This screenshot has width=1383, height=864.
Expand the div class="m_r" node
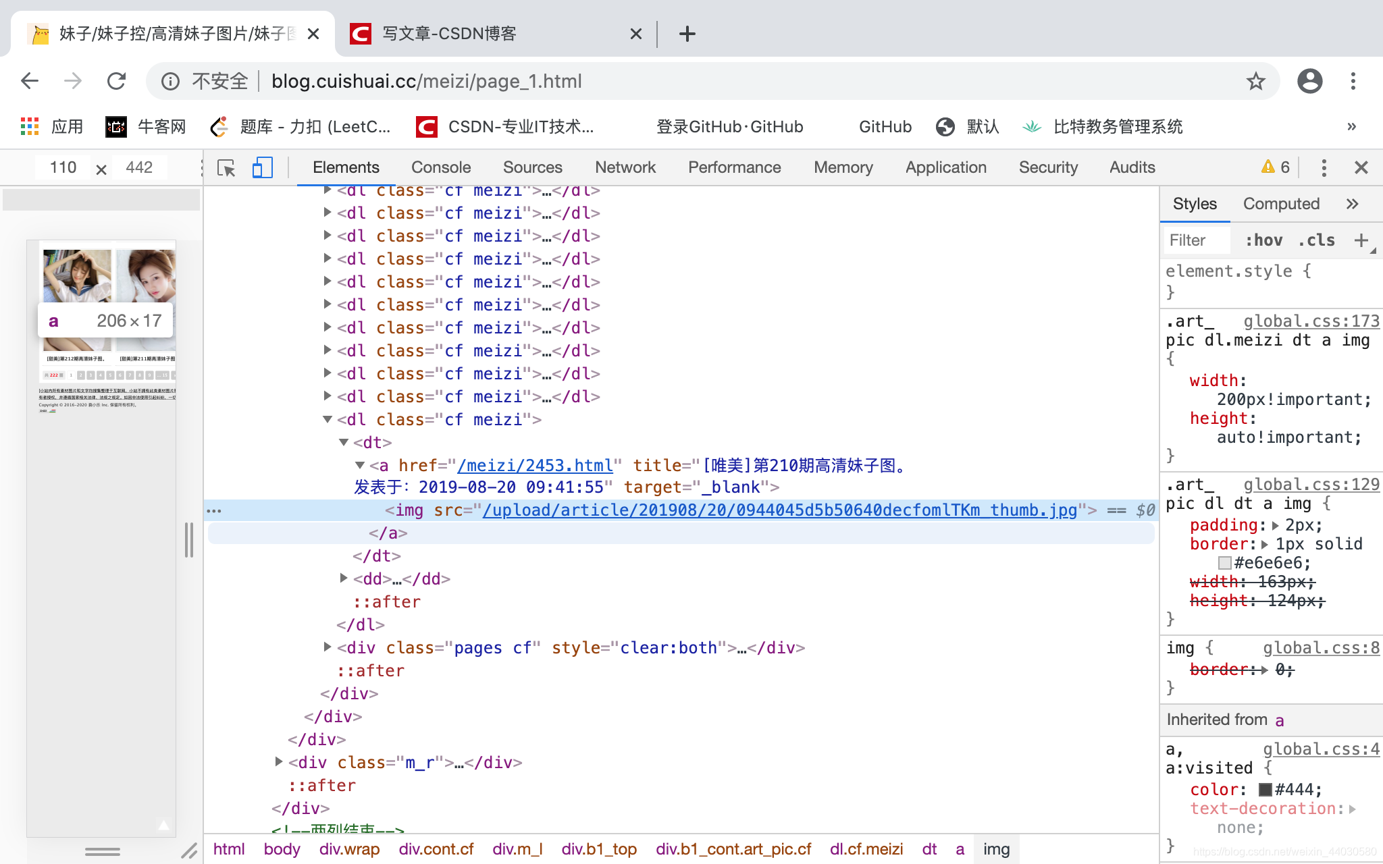279,762
